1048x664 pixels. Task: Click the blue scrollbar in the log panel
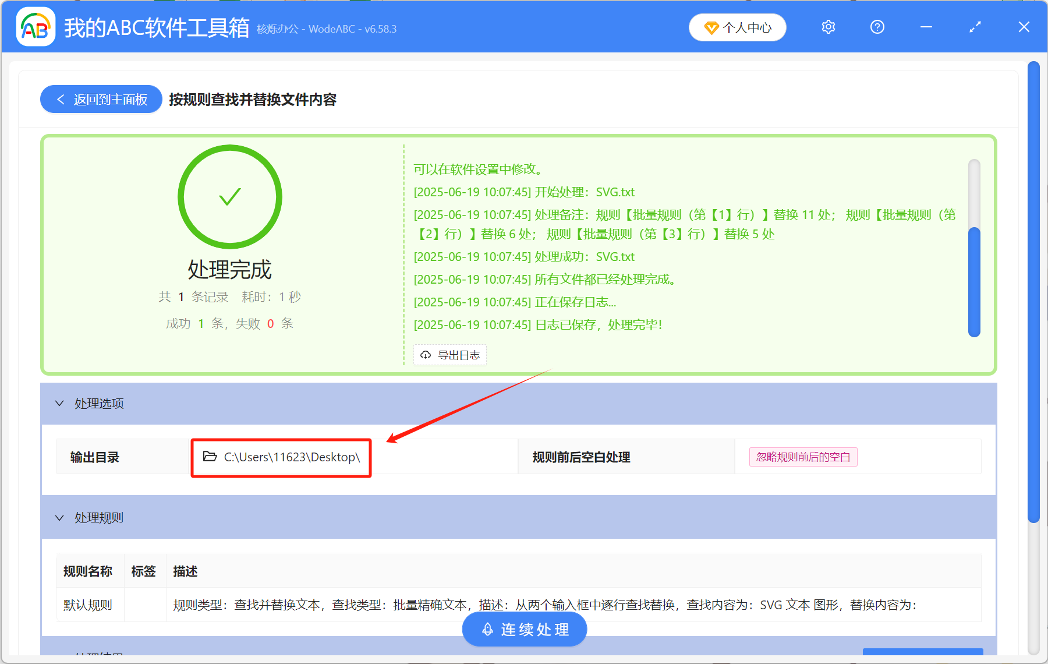pyautogui.click(x=975, y=280)
